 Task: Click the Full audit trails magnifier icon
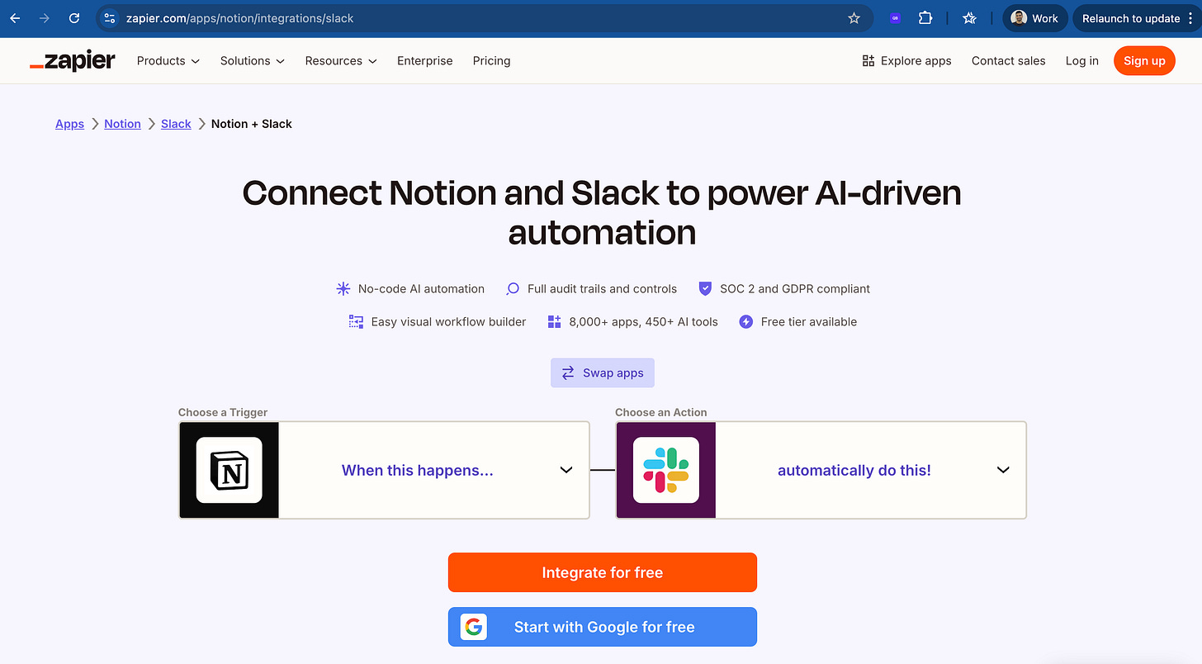point(513,289)
